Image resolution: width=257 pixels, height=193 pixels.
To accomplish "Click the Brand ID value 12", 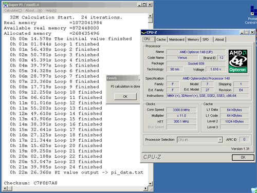I will tap(222, 58).
